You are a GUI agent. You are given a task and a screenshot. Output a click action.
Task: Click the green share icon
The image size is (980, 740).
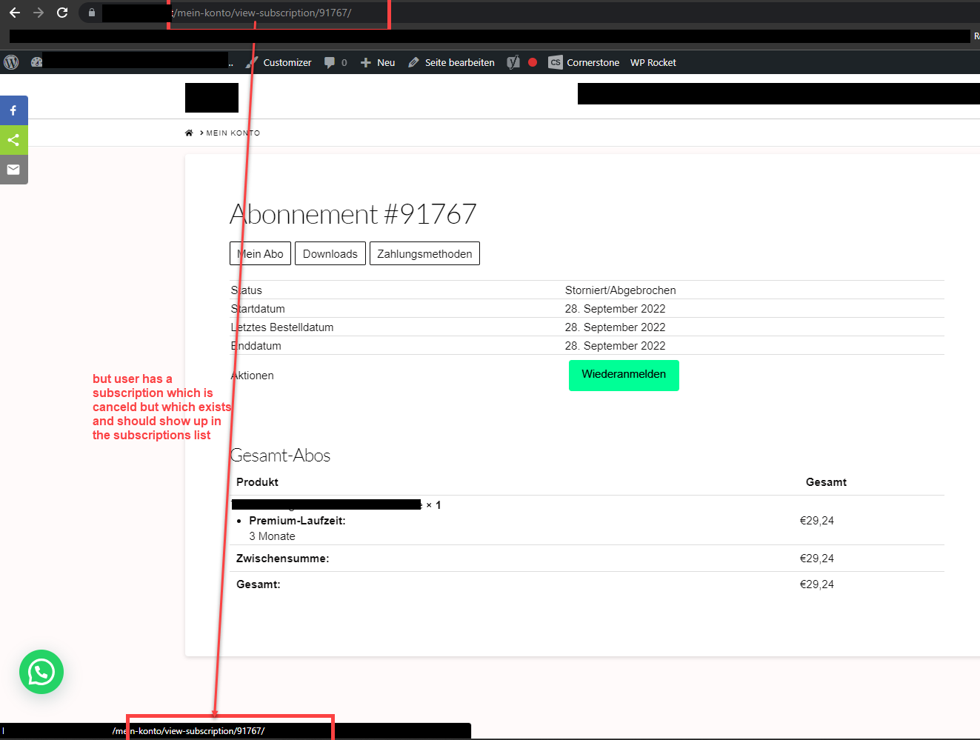[x=13, y=140]
